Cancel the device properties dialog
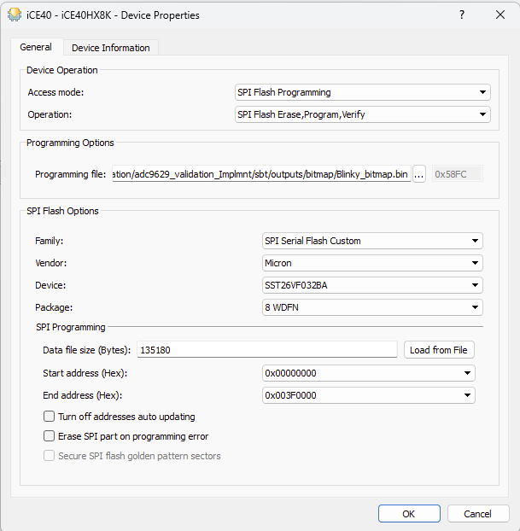 coord(477,514)
